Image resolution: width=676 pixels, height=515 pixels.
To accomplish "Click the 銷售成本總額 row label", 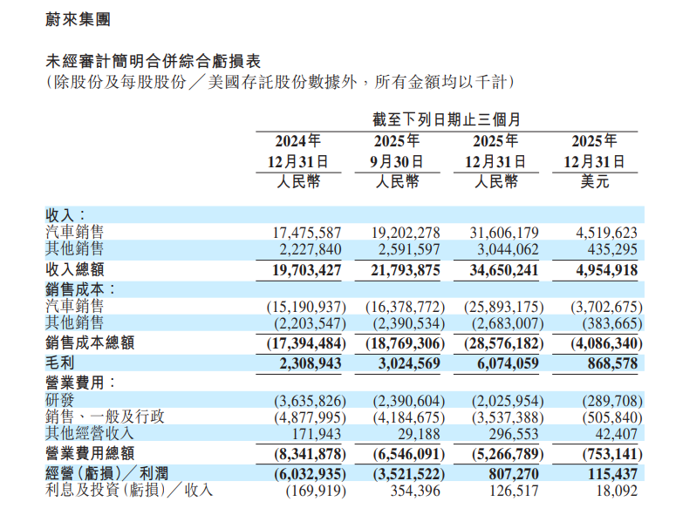I will click(x=90, y=342).
